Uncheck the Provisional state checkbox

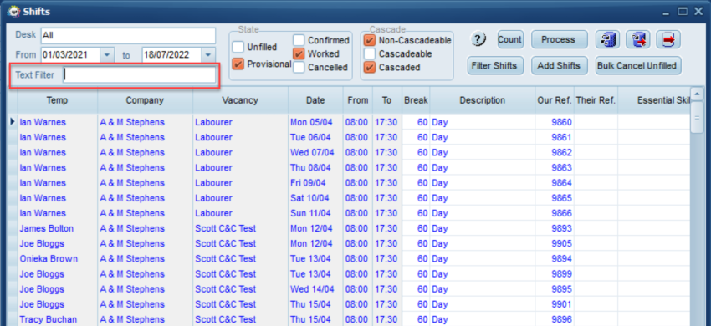(x=238, y=64)
